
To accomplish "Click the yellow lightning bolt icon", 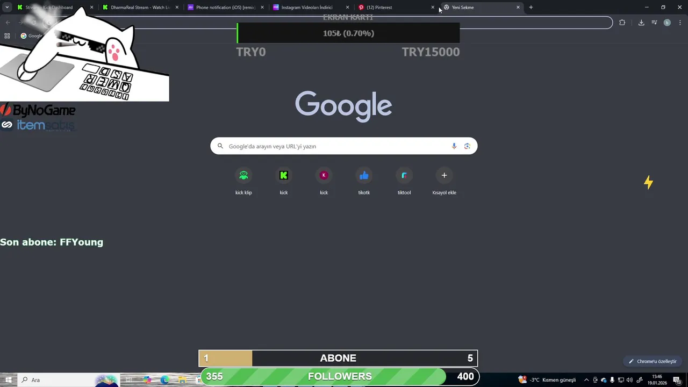I will click(648, 183).
